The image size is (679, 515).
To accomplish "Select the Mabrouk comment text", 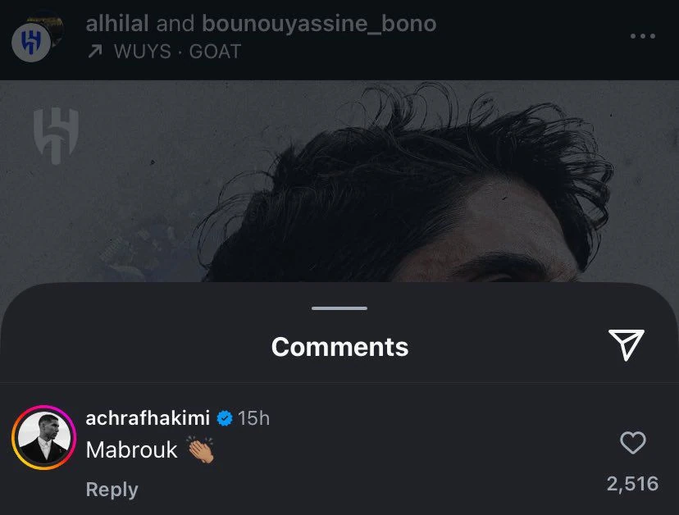I will point(131,449).
